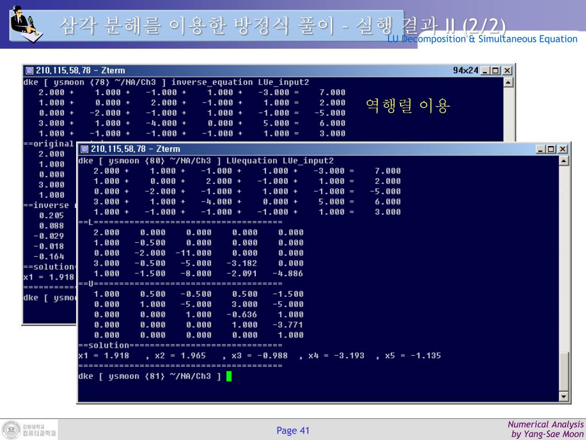This screenshot has height=440, width=586.
Task: Click the '7.000' result in front window equations
Action: click(387, 171)
